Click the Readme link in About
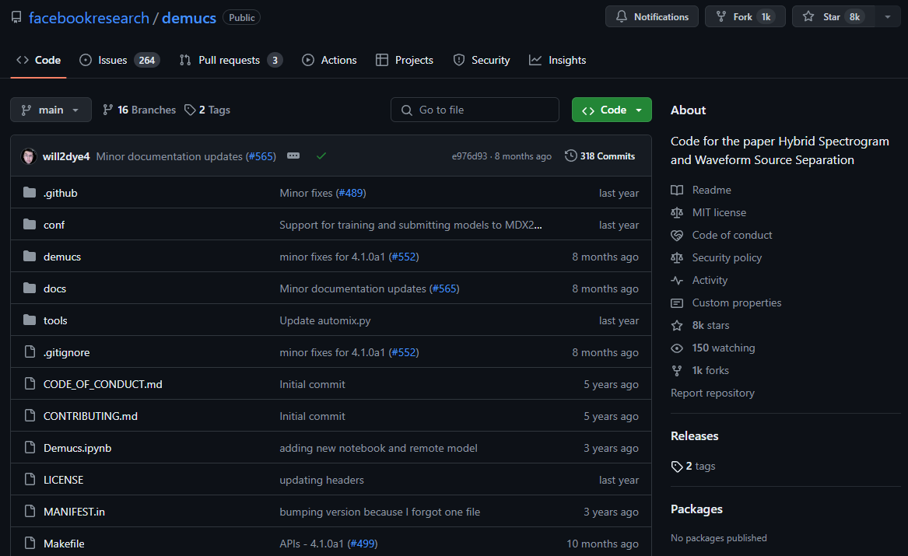The width and height of the screenshot is (908, 556). [x=711, y=190]
